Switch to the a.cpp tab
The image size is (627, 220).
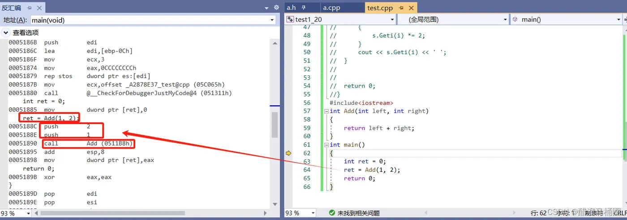coord(331,8)
